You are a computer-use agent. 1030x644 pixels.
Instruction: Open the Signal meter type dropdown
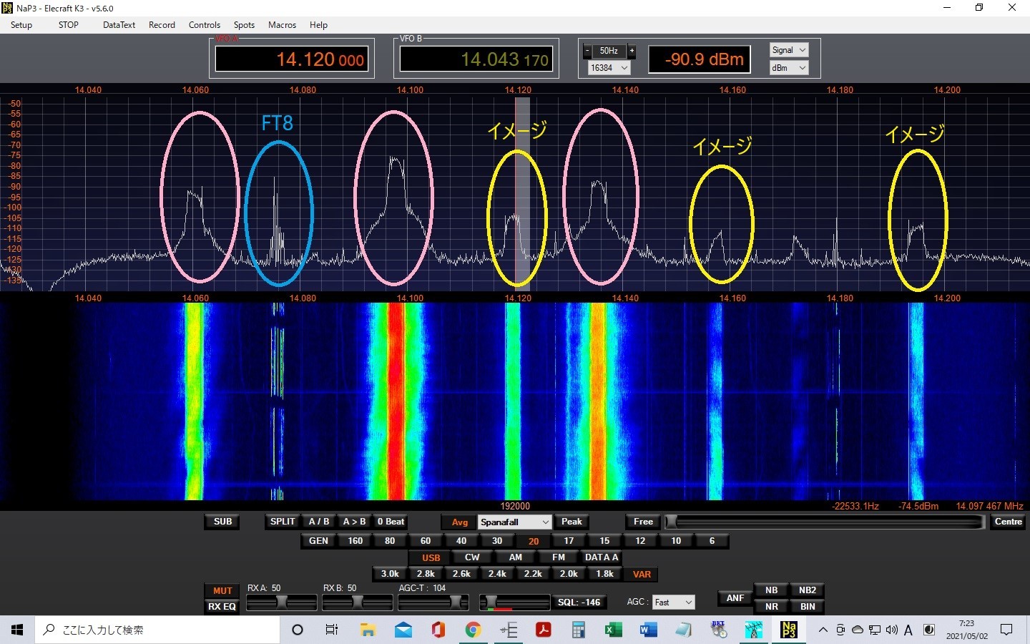coord(789,50)
